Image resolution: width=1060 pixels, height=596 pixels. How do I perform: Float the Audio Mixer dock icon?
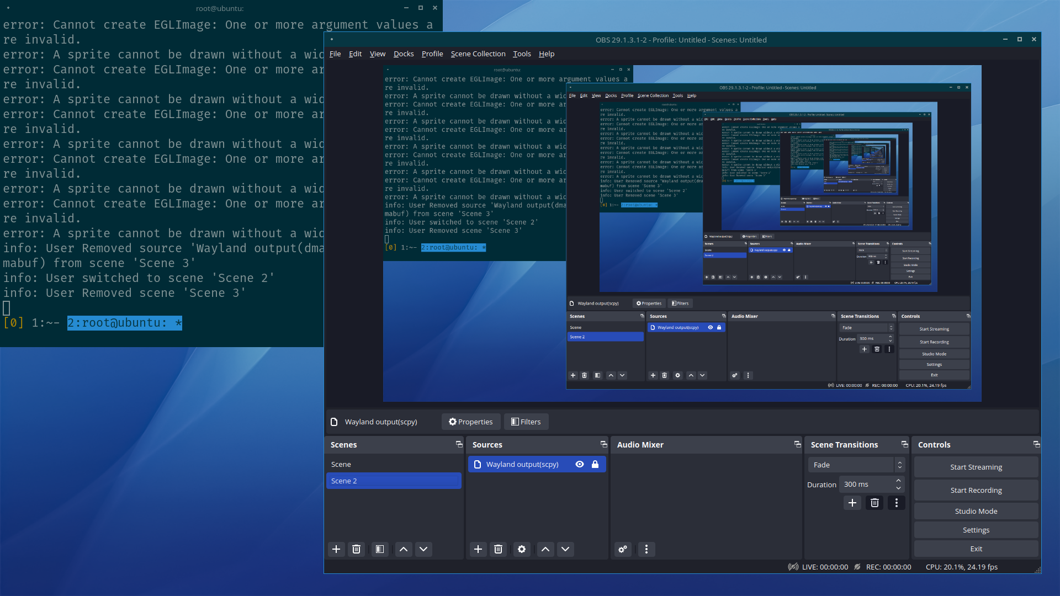(x=797, y=444)
